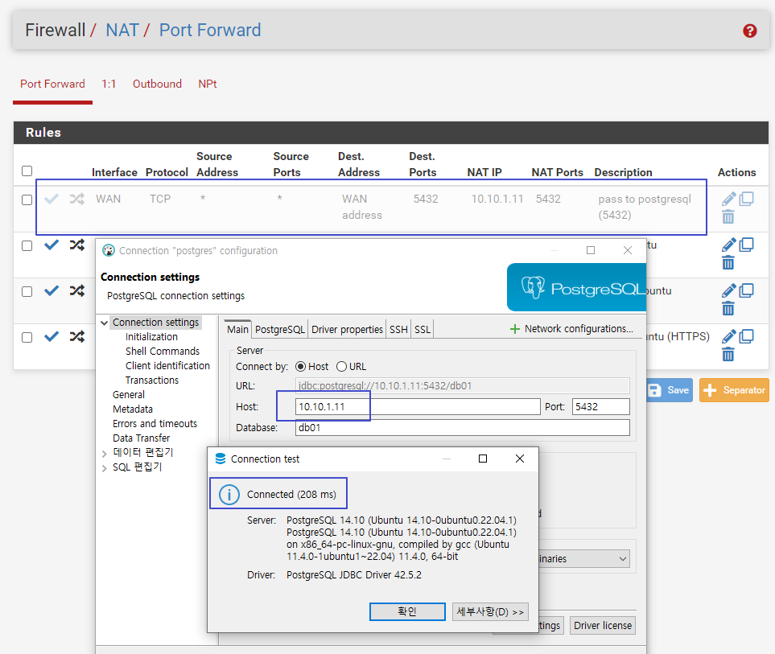Open the Driver properties tab

[347, 330]
